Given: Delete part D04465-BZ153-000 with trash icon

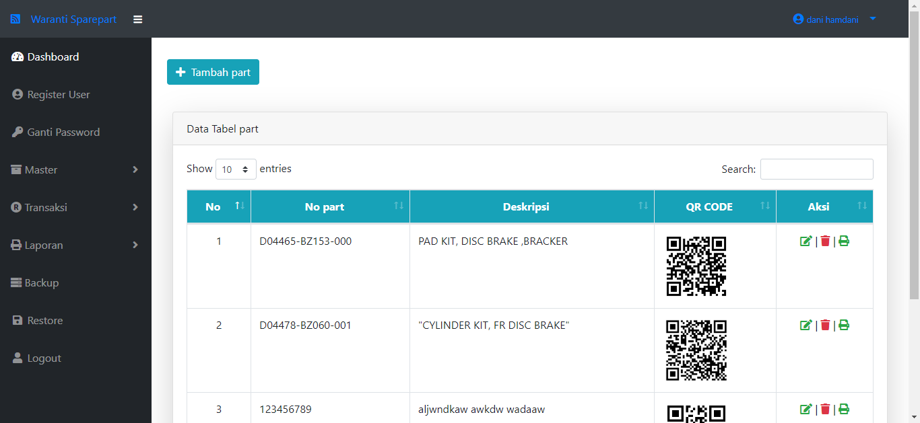Looking at the screenshot, I should pos(825,241).
